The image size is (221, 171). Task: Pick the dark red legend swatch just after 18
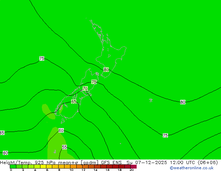122,166
